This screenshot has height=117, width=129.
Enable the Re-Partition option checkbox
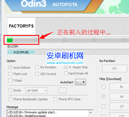coord(37,67)
